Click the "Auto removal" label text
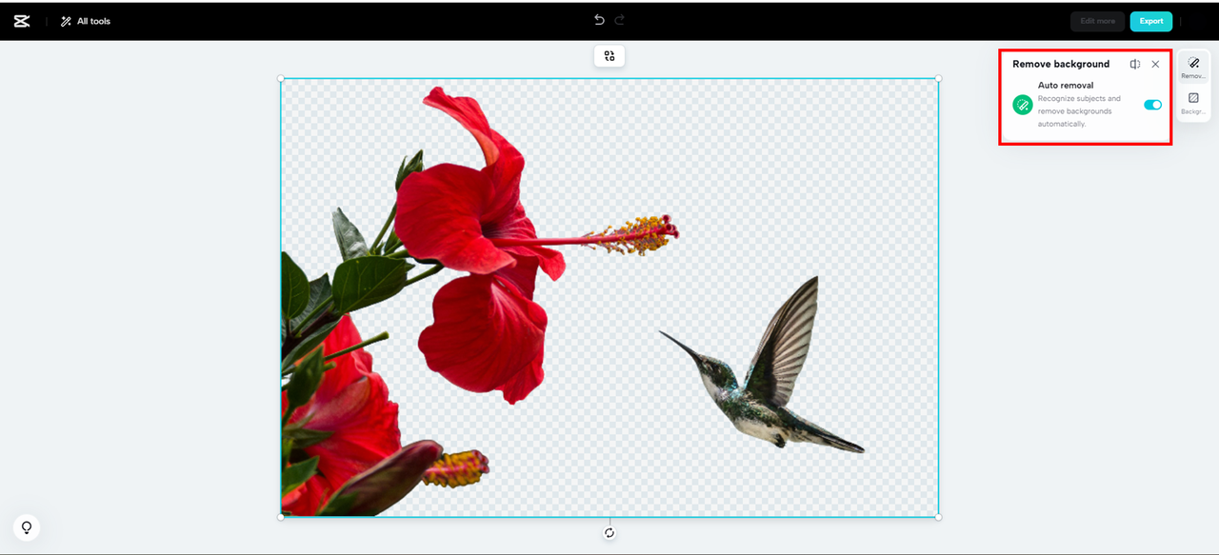The image size is (1219, 555). pos(1066,86)
